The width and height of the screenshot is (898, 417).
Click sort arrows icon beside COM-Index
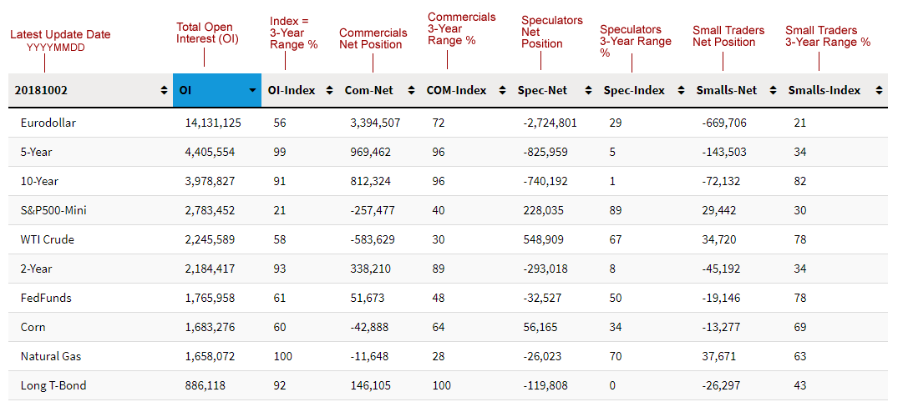(502, 90)
